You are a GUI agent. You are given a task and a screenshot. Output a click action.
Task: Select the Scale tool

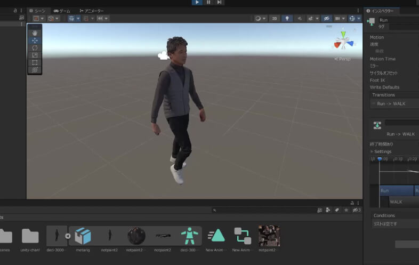tap(35, 55)
